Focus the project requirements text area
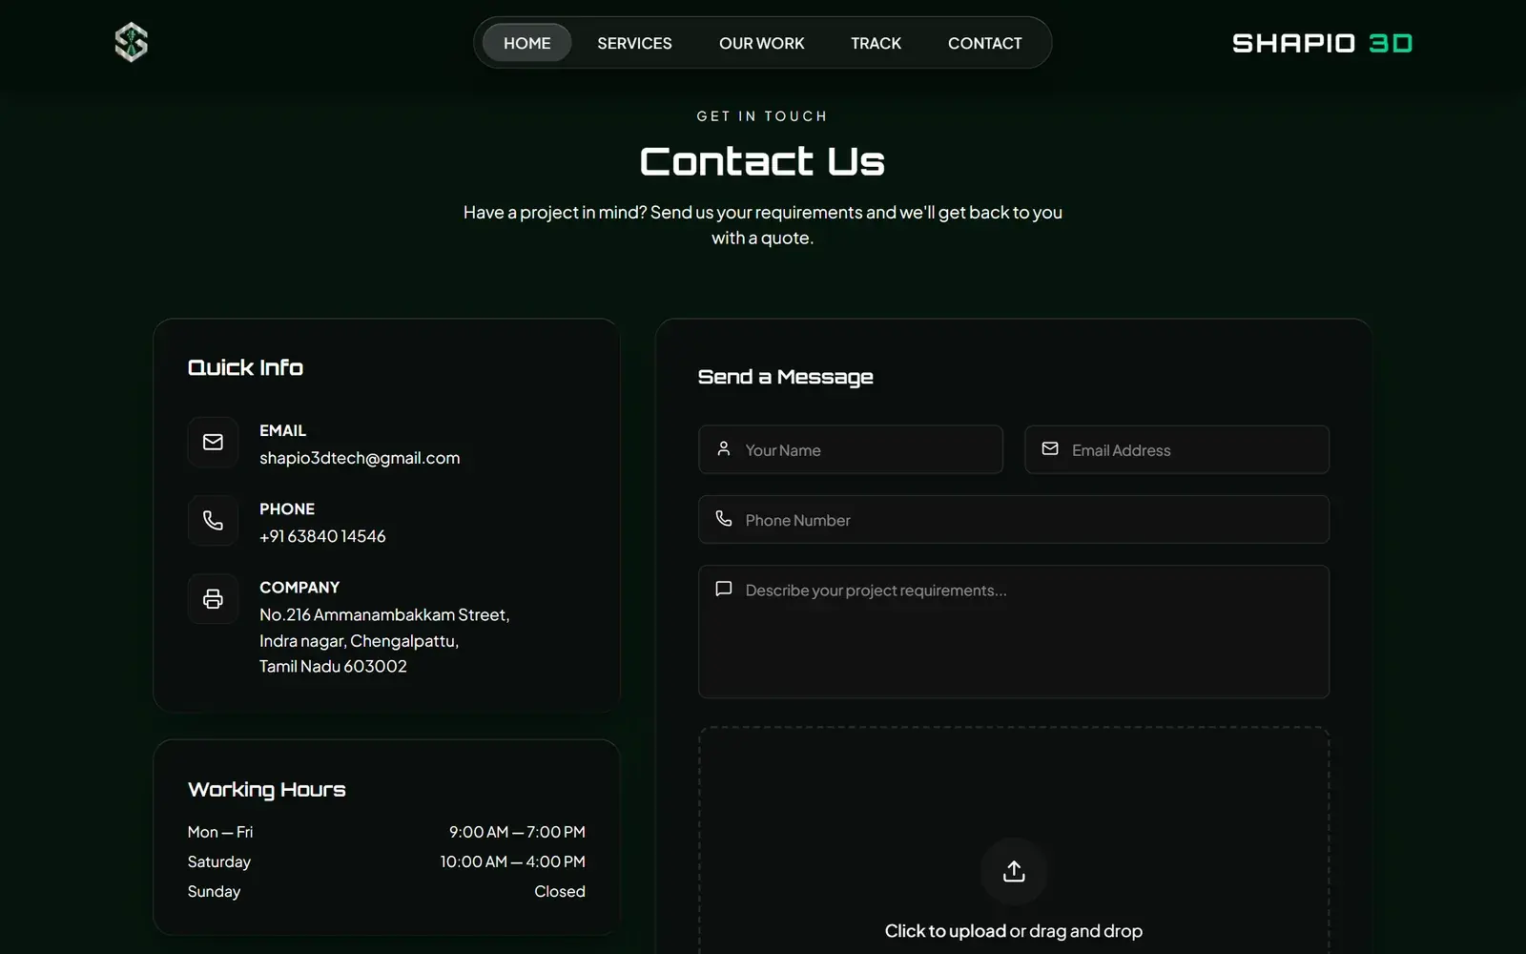The image size is (1526, 954). coord(1014,632)
